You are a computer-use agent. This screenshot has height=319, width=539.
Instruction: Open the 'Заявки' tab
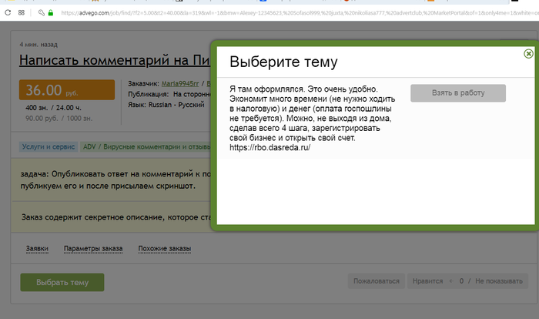[37, 248]
